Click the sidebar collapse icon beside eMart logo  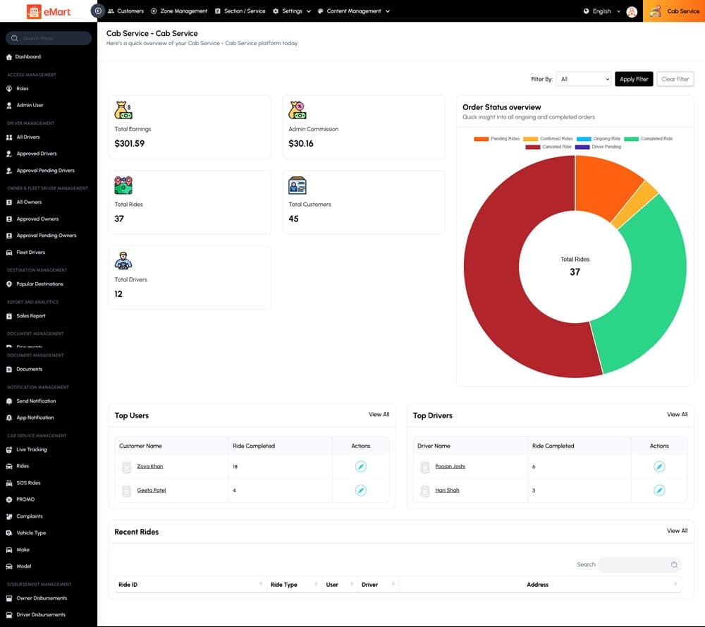[x=98, y=11]
